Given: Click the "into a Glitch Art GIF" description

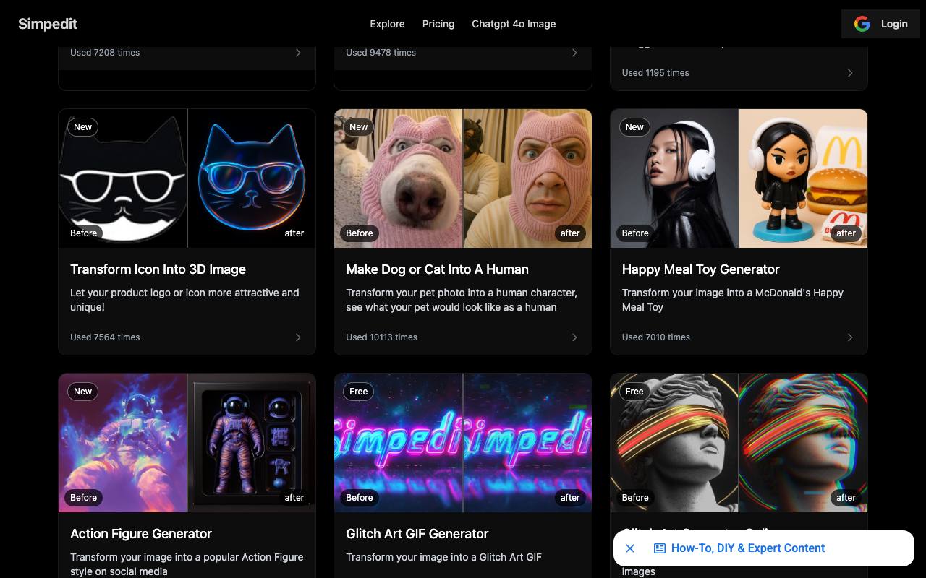Looking at the screenshot, I should [443, 557].
